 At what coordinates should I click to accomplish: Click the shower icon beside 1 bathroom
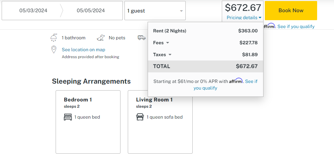54,38
